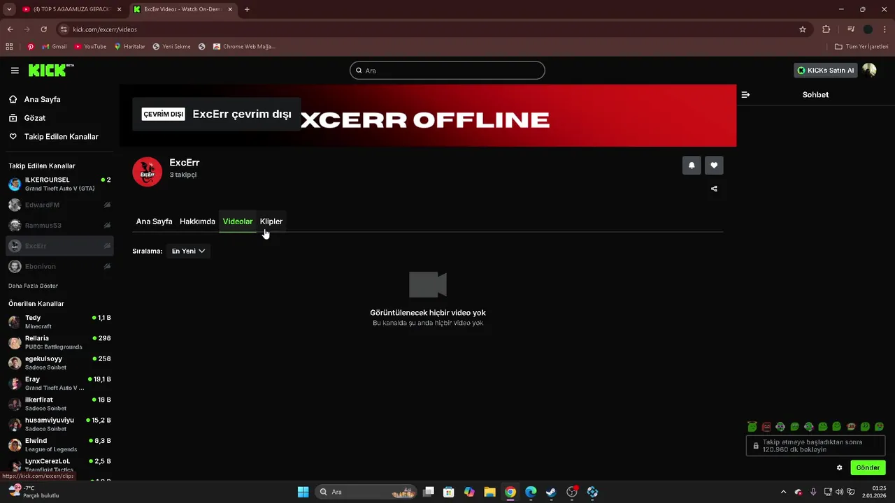Click the Gönder send button
Viewport: 895px width, 503px height.
pyautogui.click(x=868, y=468)
